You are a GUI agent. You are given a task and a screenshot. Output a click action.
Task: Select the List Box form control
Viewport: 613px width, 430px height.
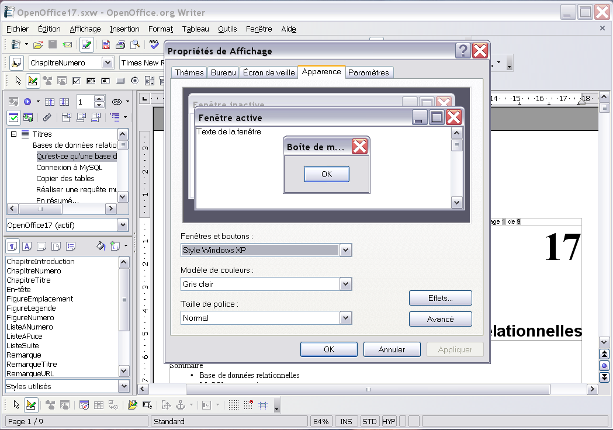click(x=150, y=81)
